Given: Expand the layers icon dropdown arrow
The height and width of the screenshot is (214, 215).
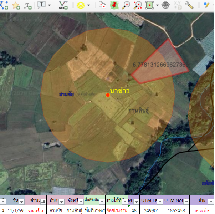Looking at the screenshot, I should coord(88,5).
